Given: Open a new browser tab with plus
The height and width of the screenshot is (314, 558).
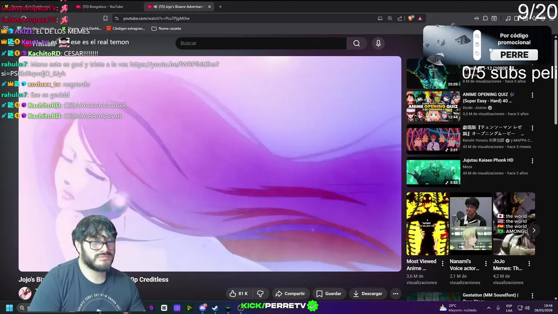Looking at the screenshot, I should click(220, 7).
